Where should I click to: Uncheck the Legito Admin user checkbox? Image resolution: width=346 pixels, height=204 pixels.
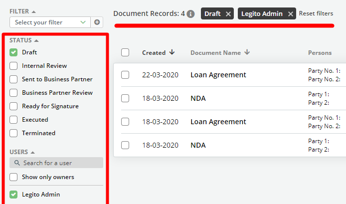[x=13, y=195]
